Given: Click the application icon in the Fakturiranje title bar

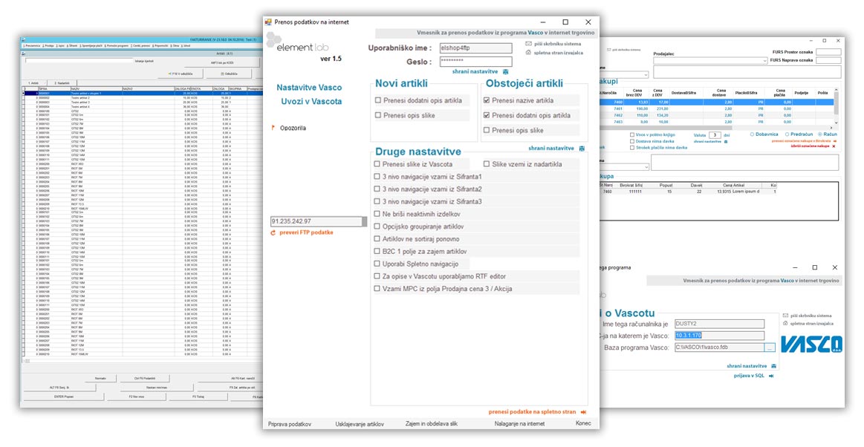Looking at the screenshot, I should (22, 39).
